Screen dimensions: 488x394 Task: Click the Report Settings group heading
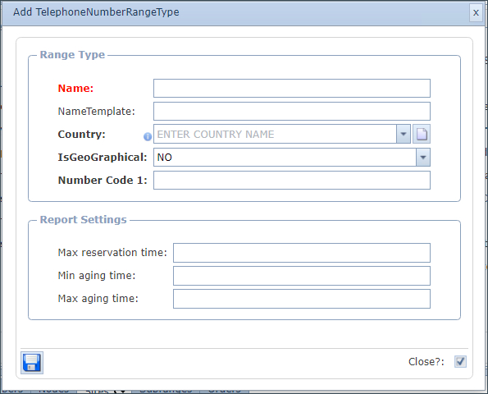84,220
